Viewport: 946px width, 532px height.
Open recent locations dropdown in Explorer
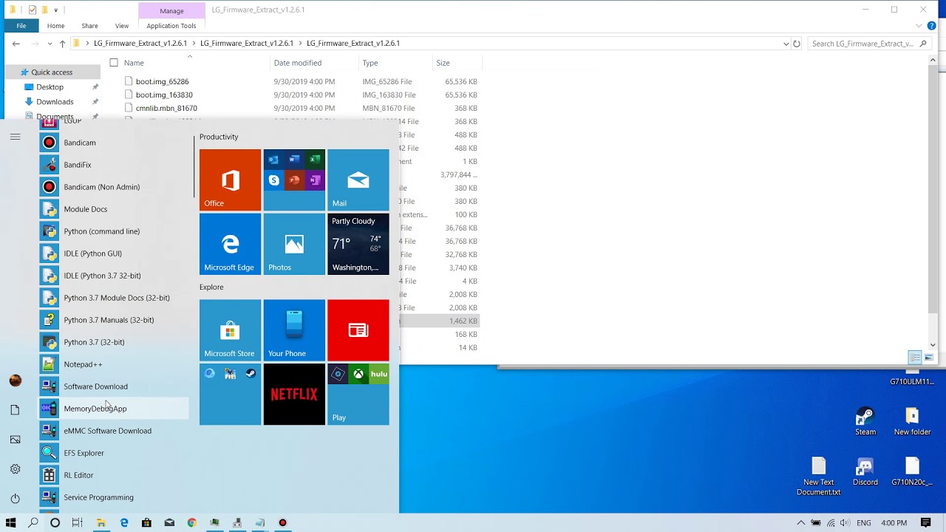(x=50, y=44)
